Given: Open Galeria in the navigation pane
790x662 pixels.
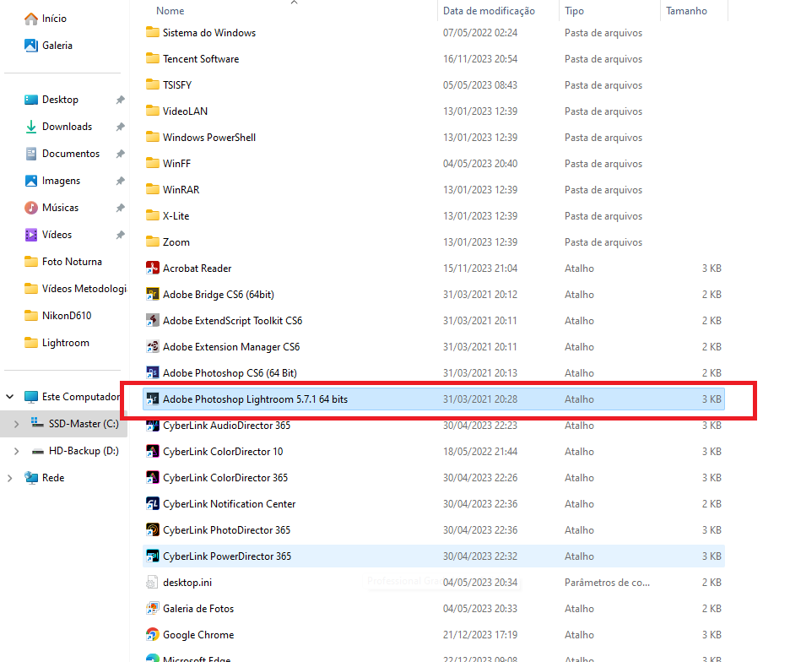Looking at the screenshot, I should click(48, 46).
